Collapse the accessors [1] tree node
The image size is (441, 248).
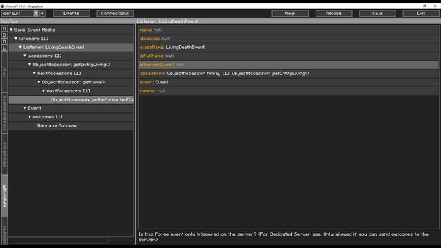[25, 56]
